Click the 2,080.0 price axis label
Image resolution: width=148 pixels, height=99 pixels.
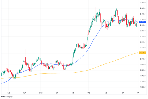point(143,59)
